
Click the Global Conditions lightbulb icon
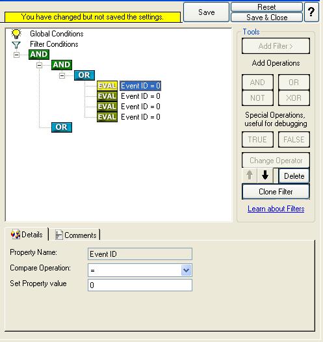pyautogui.click(x=16, y=34)
